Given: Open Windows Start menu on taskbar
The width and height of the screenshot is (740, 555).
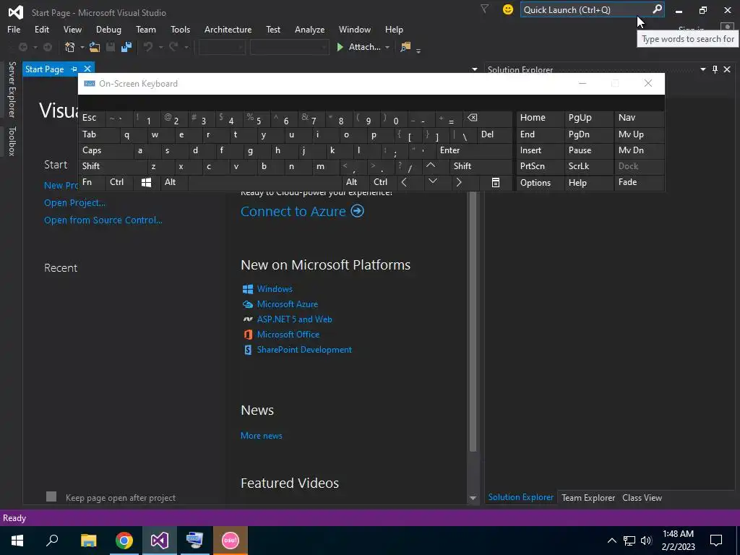Looking at the screenshot, I should point(17,541).
